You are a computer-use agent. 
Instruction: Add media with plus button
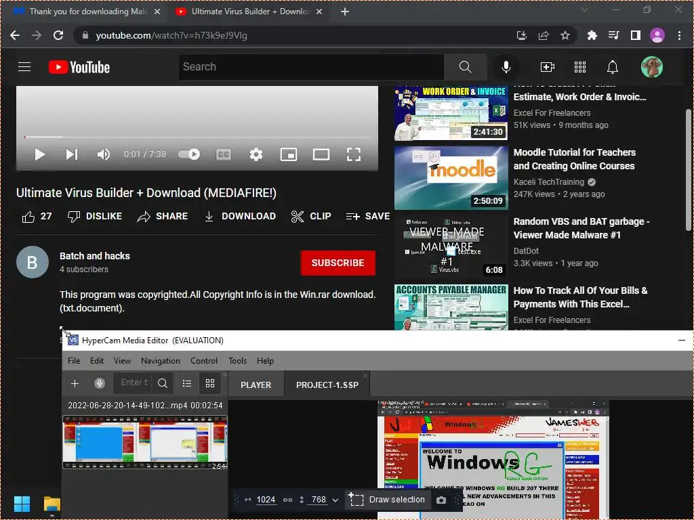[x=75, y=383]
